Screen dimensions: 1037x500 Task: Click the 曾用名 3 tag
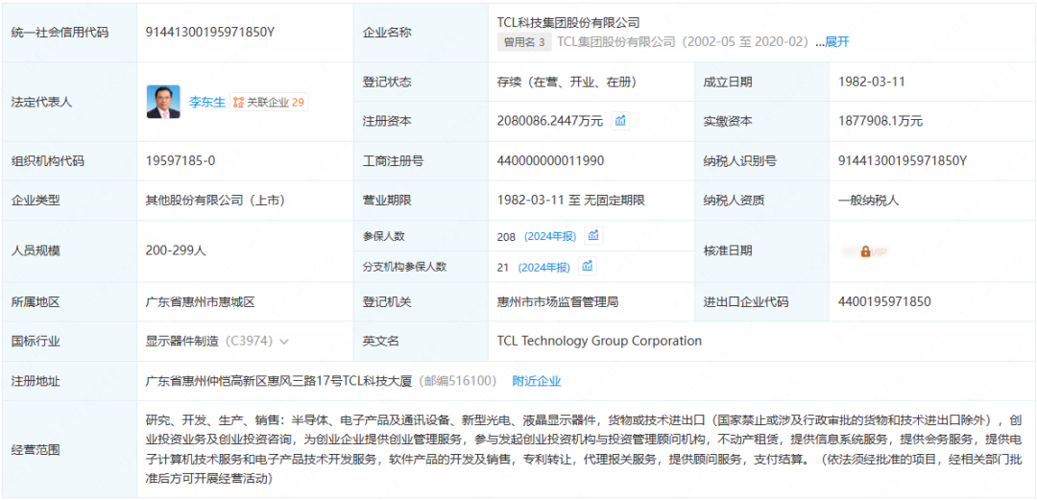pos(524,42)
